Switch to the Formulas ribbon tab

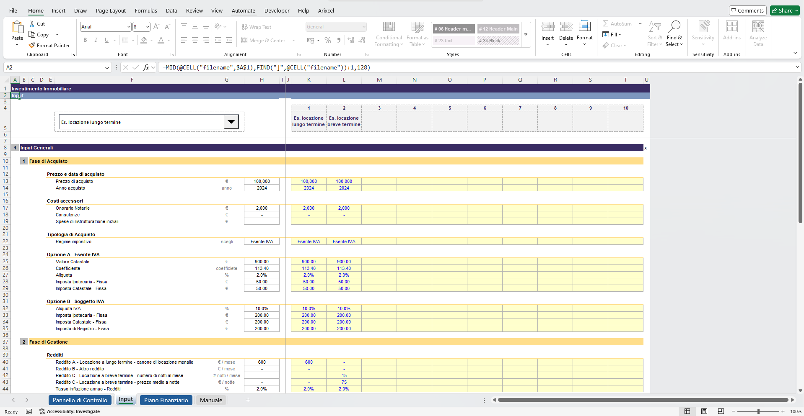[x=146, y=10]
